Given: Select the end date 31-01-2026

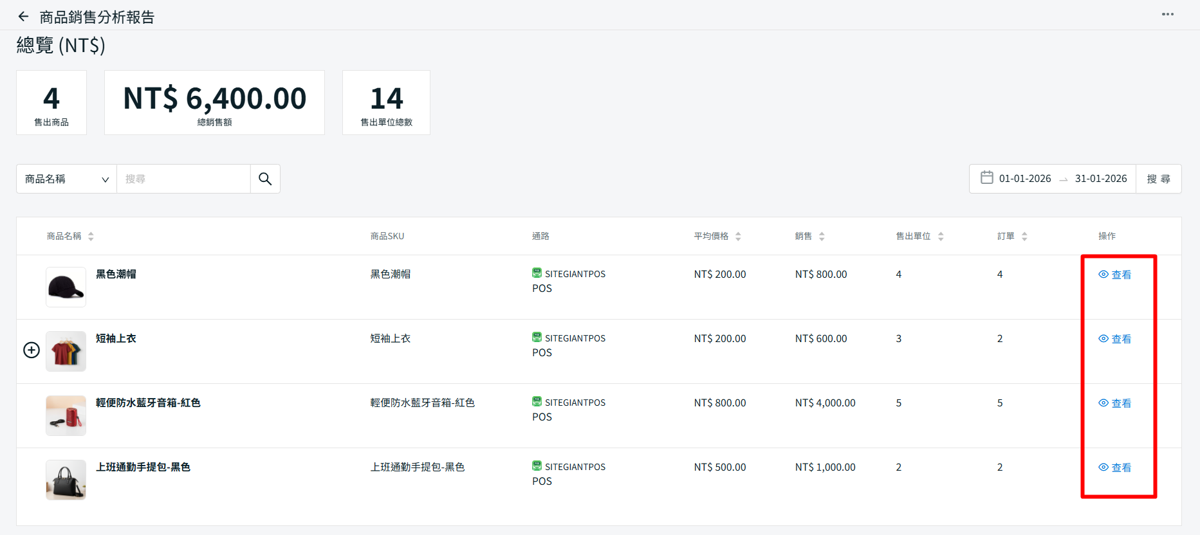Looking at the screenshot, I should click(x=1100, y=179).
